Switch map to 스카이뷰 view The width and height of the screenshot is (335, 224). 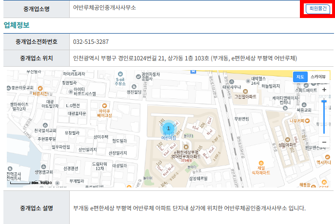click(x=318, y=77)
